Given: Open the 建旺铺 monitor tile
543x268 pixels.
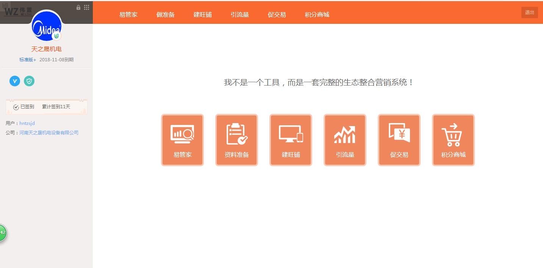Looking at the screenshot, I should point(291,140).
